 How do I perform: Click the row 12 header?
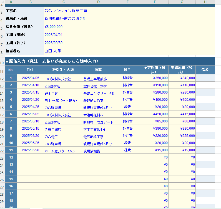click(x=2, y=79)
